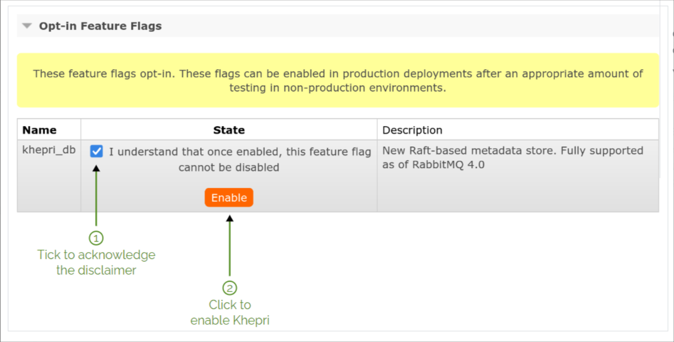The width and height of the screenshot is (674, 342).
Task: Click the arrowhead pointing at Enable button
Action: pos(229,218)
